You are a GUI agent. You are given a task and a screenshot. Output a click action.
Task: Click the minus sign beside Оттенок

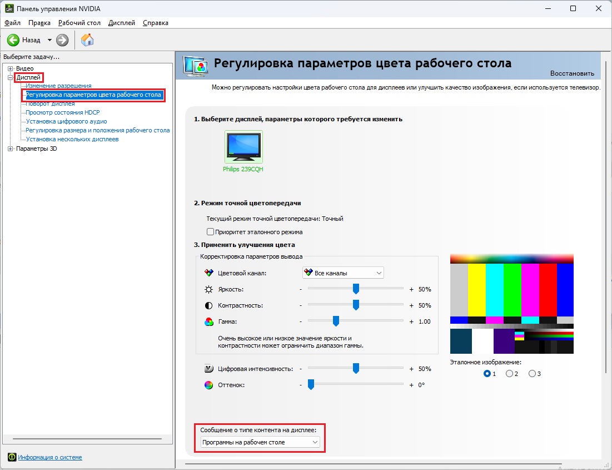pyautogui.click(x=301, y=385)
